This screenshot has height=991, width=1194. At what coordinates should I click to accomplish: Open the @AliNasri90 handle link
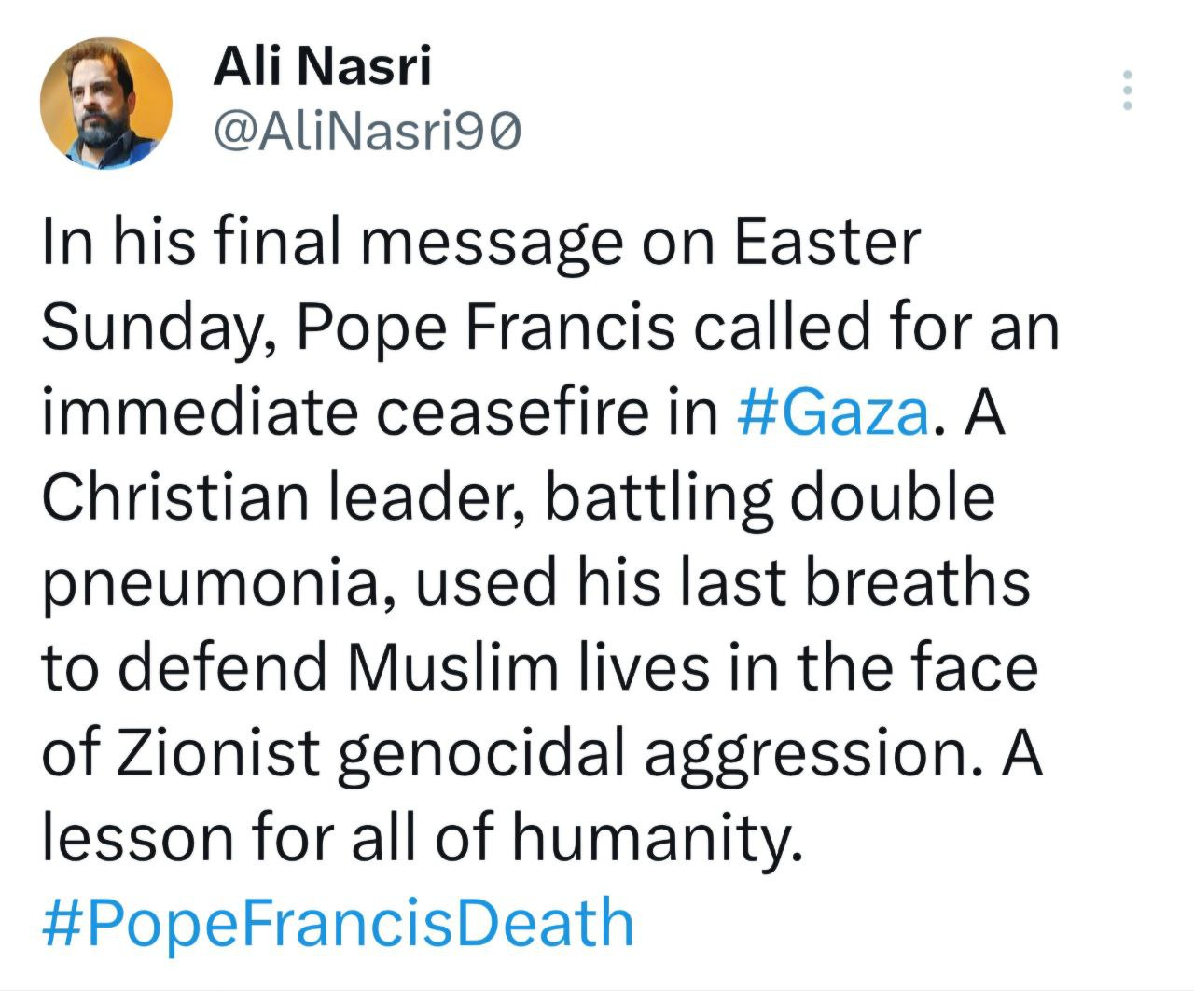click(368, 133)
